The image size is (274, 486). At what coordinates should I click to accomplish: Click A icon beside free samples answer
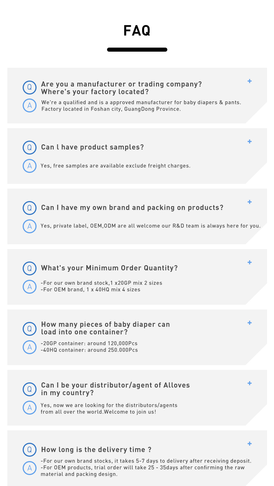[30, 166]
